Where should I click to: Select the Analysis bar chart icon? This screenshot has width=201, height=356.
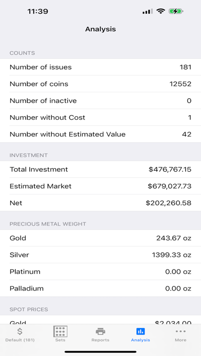click(x=140, y=331)
